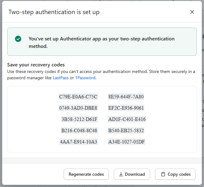Click the dialog title text
The width and height of the screenshot is (204, 187).
pyautogui.click(x=54, y=12)
